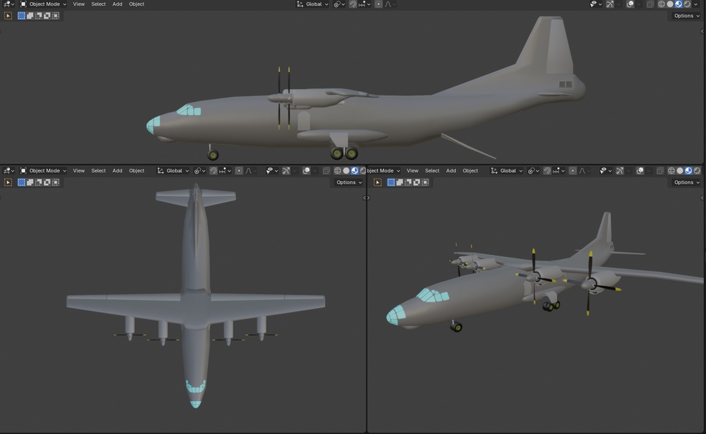Select the tweak tool in top viewport
Viewport: 706px width, 434px height.
click(8, 16)
